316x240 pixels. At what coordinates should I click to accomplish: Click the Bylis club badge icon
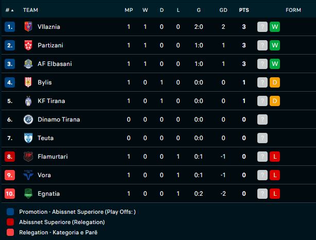click(x=28, y=82)
